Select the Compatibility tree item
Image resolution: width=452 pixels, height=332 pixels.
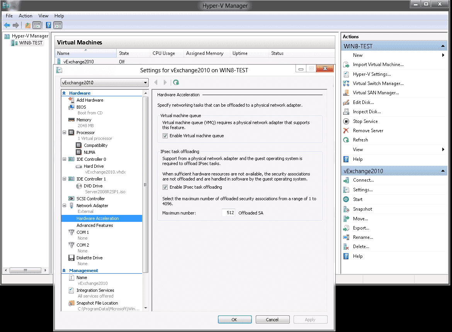click(x=96, y=145)
